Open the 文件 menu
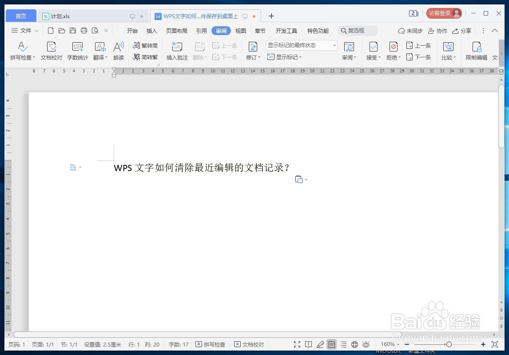 pyautogui.click(x=25, y=31)
